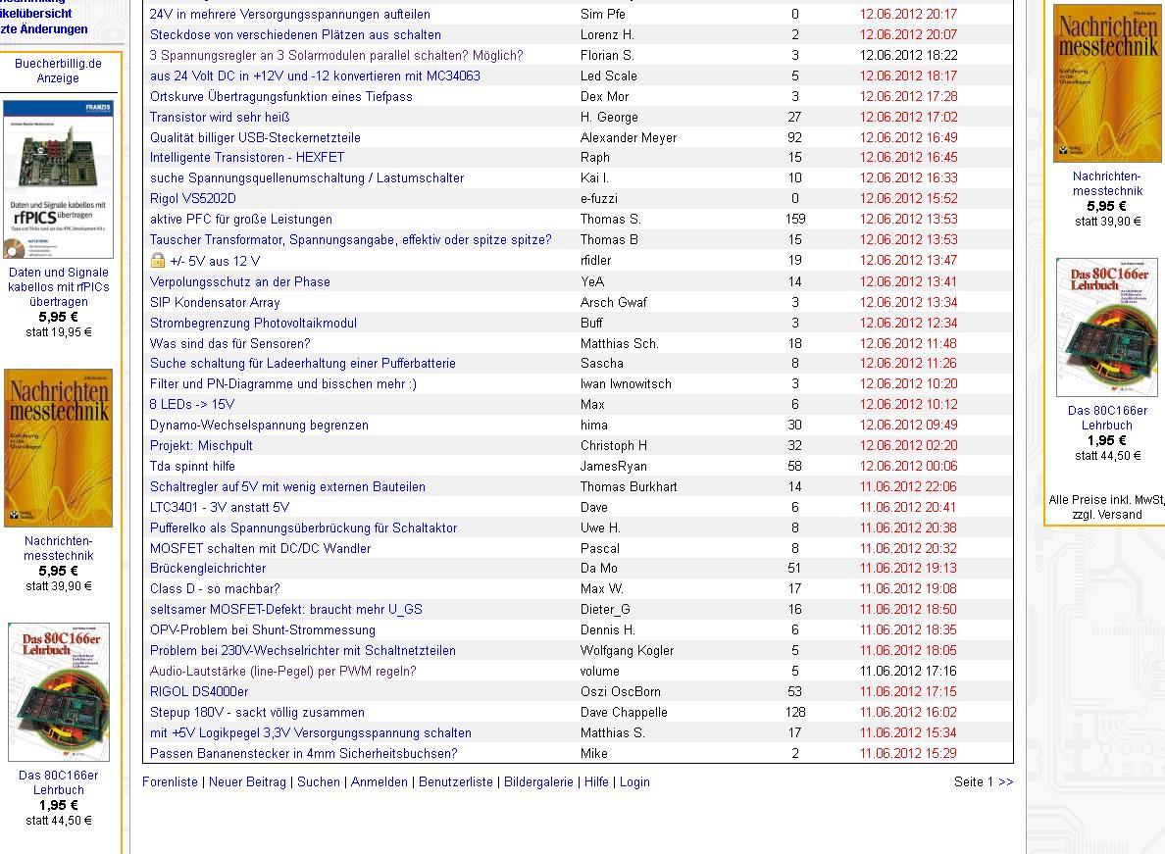
Task: Open 'Class D - so machbar?' thread
Action: click(215, 589)
